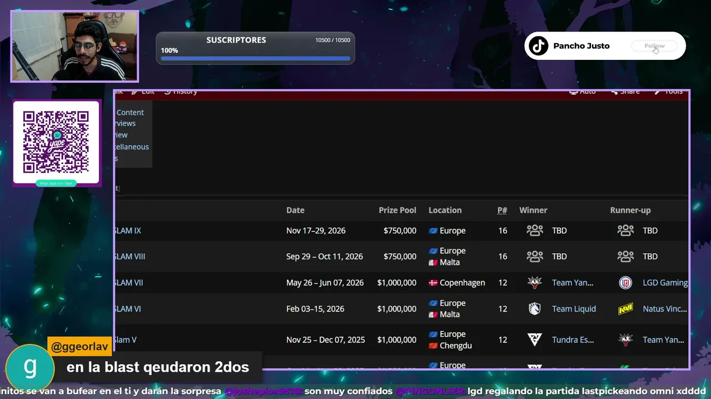Viewport: 711px width, 399px height.
Task: Click the Pancho Justo account name
Action: pyautogui.click(x=581, y=46)
